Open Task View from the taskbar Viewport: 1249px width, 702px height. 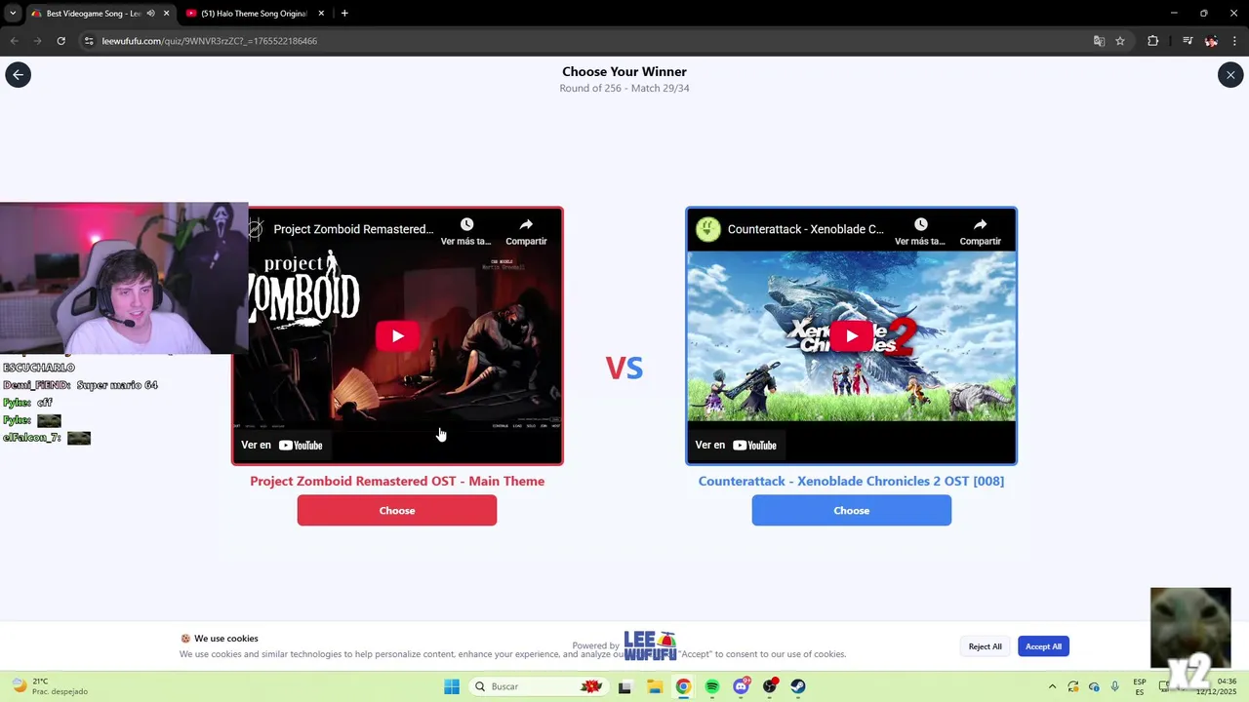click(624, 686)
